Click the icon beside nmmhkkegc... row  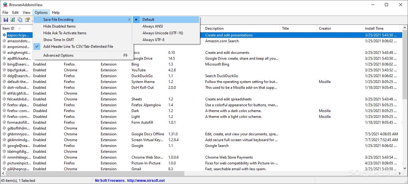4,157
